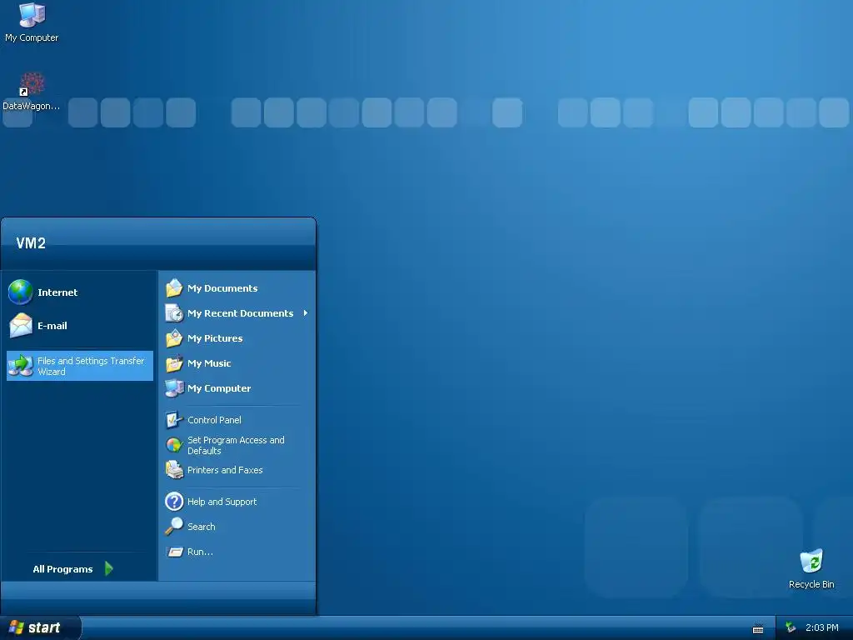853x640 pixels.
Task: Open Printers and Faxes entry
Action: [x=237, y=470]
